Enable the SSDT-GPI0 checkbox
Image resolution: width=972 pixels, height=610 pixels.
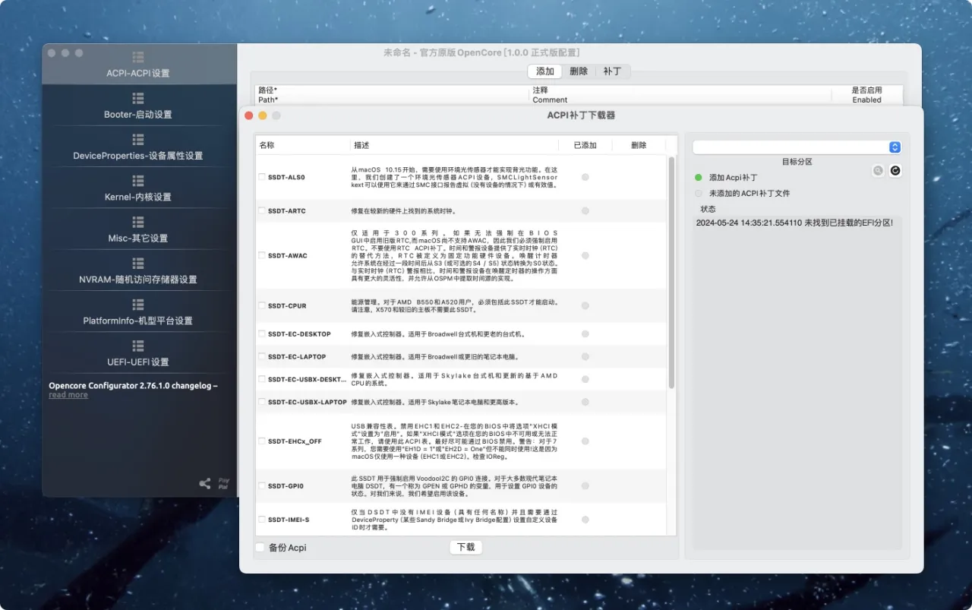click(262, 485)
